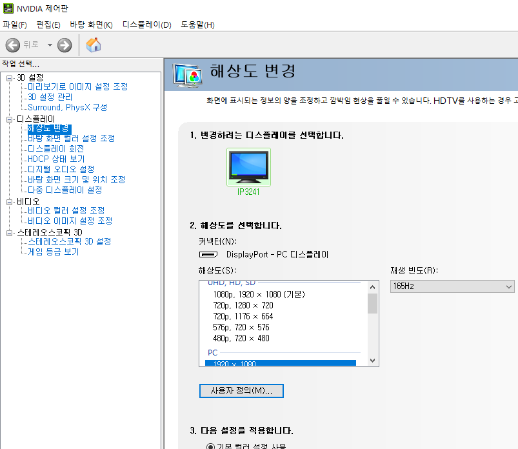Go back with the Back arrow
Screen dimensions: 518x449
[13, 45]
